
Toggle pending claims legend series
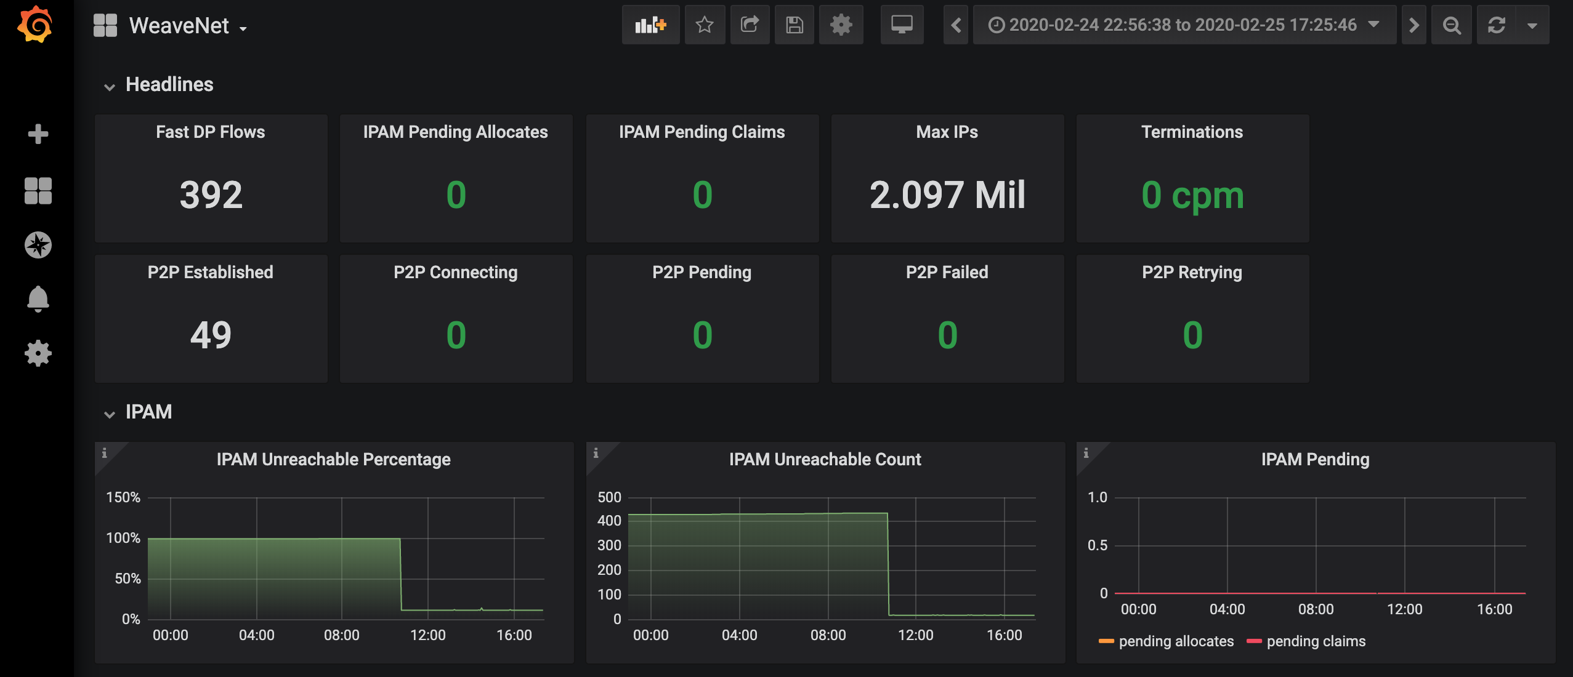1316,641
